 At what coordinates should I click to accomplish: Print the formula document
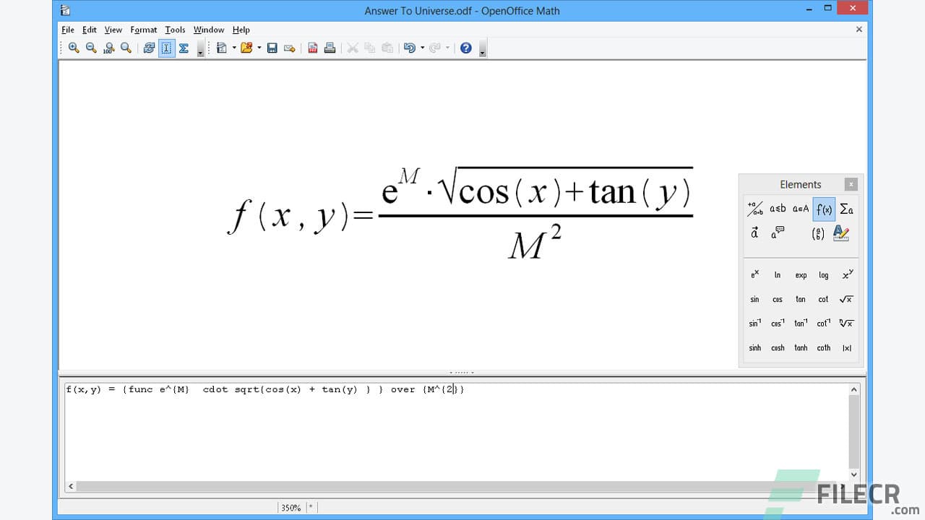coord(330,48)
